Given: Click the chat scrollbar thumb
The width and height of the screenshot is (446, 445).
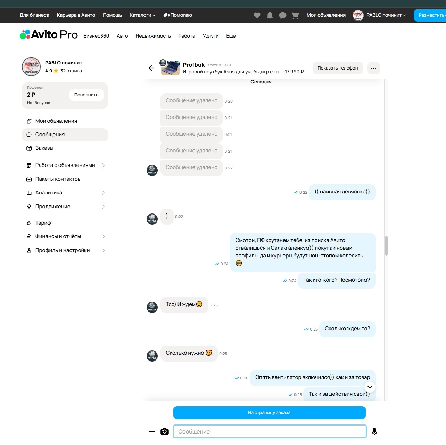Looking at the screenshot, I should click(386, 246).
